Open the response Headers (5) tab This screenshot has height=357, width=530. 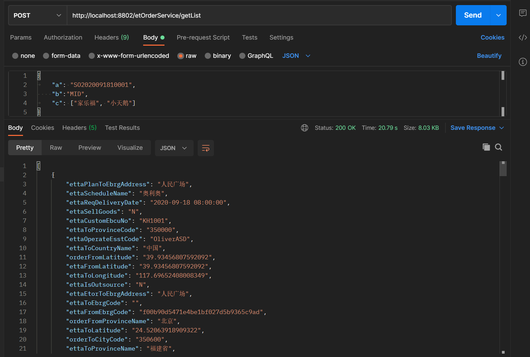(x=80, y=128)
